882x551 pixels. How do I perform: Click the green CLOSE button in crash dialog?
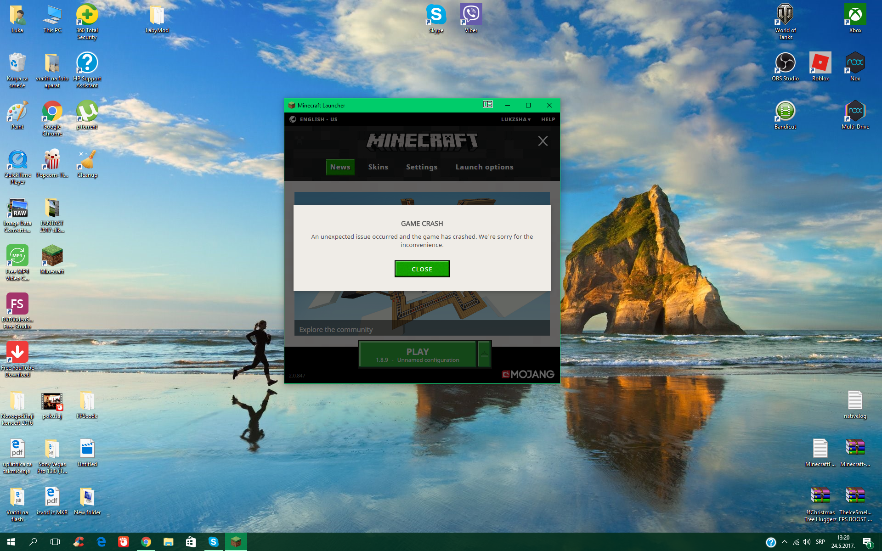pyautogui.click(x=422, y=269)
